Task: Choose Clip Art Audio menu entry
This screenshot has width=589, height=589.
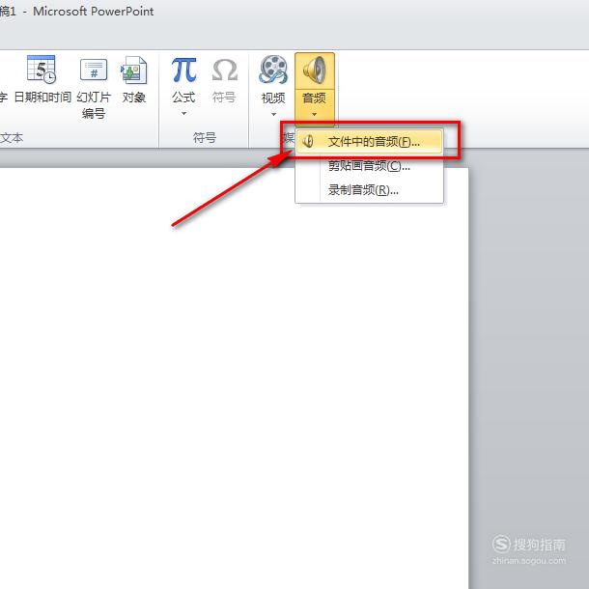Action: pos(369,166)
